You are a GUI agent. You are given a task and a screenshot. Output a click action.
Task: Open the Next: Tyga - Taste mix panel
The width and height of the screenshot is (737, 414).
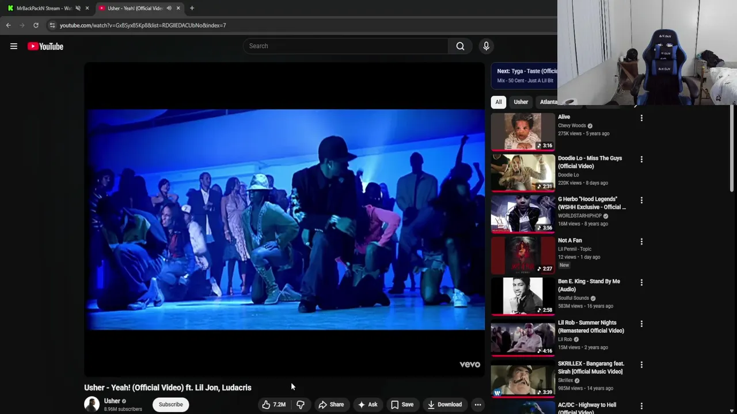(x=524, y=75)
